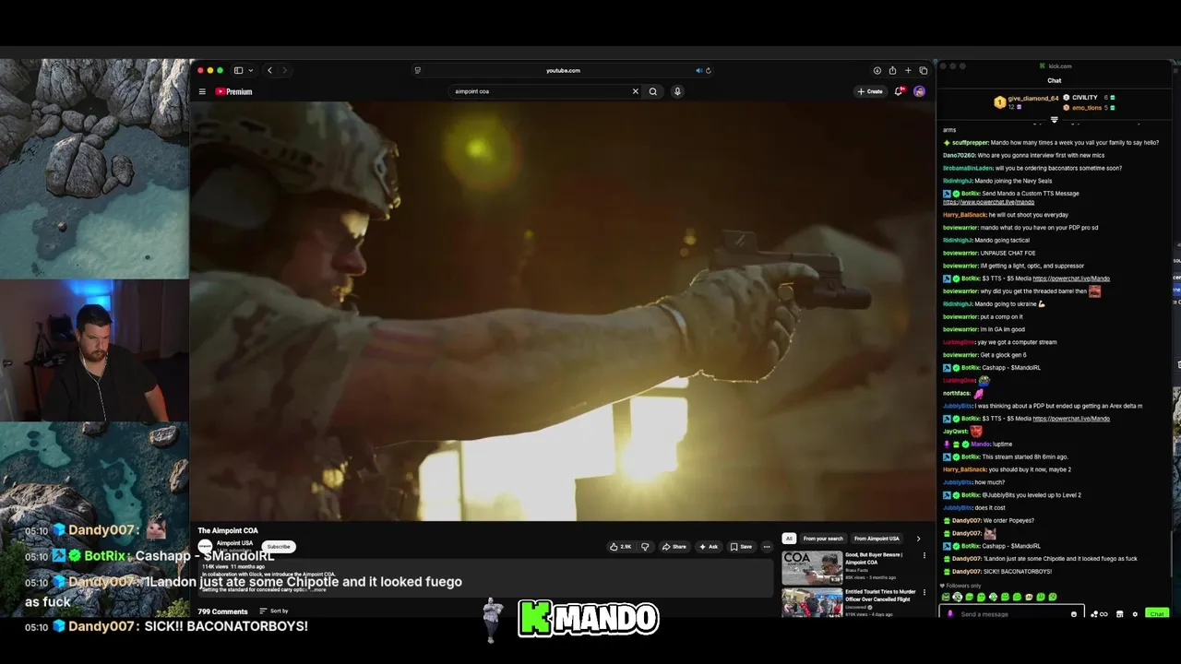Open give_diamond_64 leaderboard entry in Kick chat

1027,101
